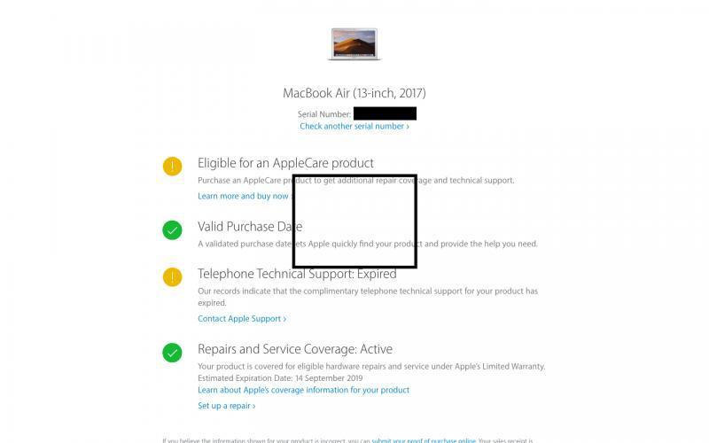Click Telephone Technical Support: Expired heading
This screenshot has width=709, height=443.
pos(297,274)
